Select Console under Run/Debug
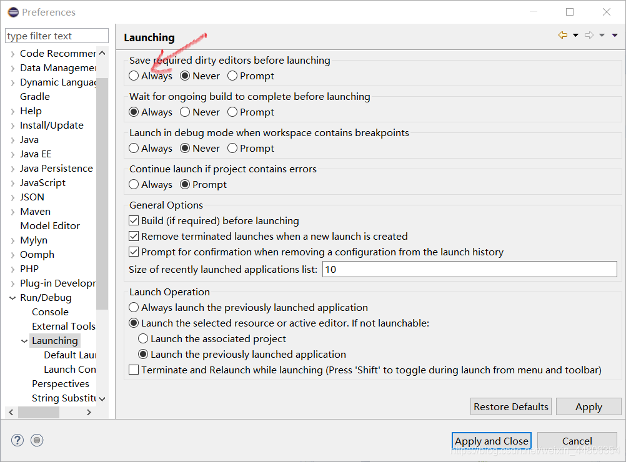The image size is (626, 462). pos(51,312)
